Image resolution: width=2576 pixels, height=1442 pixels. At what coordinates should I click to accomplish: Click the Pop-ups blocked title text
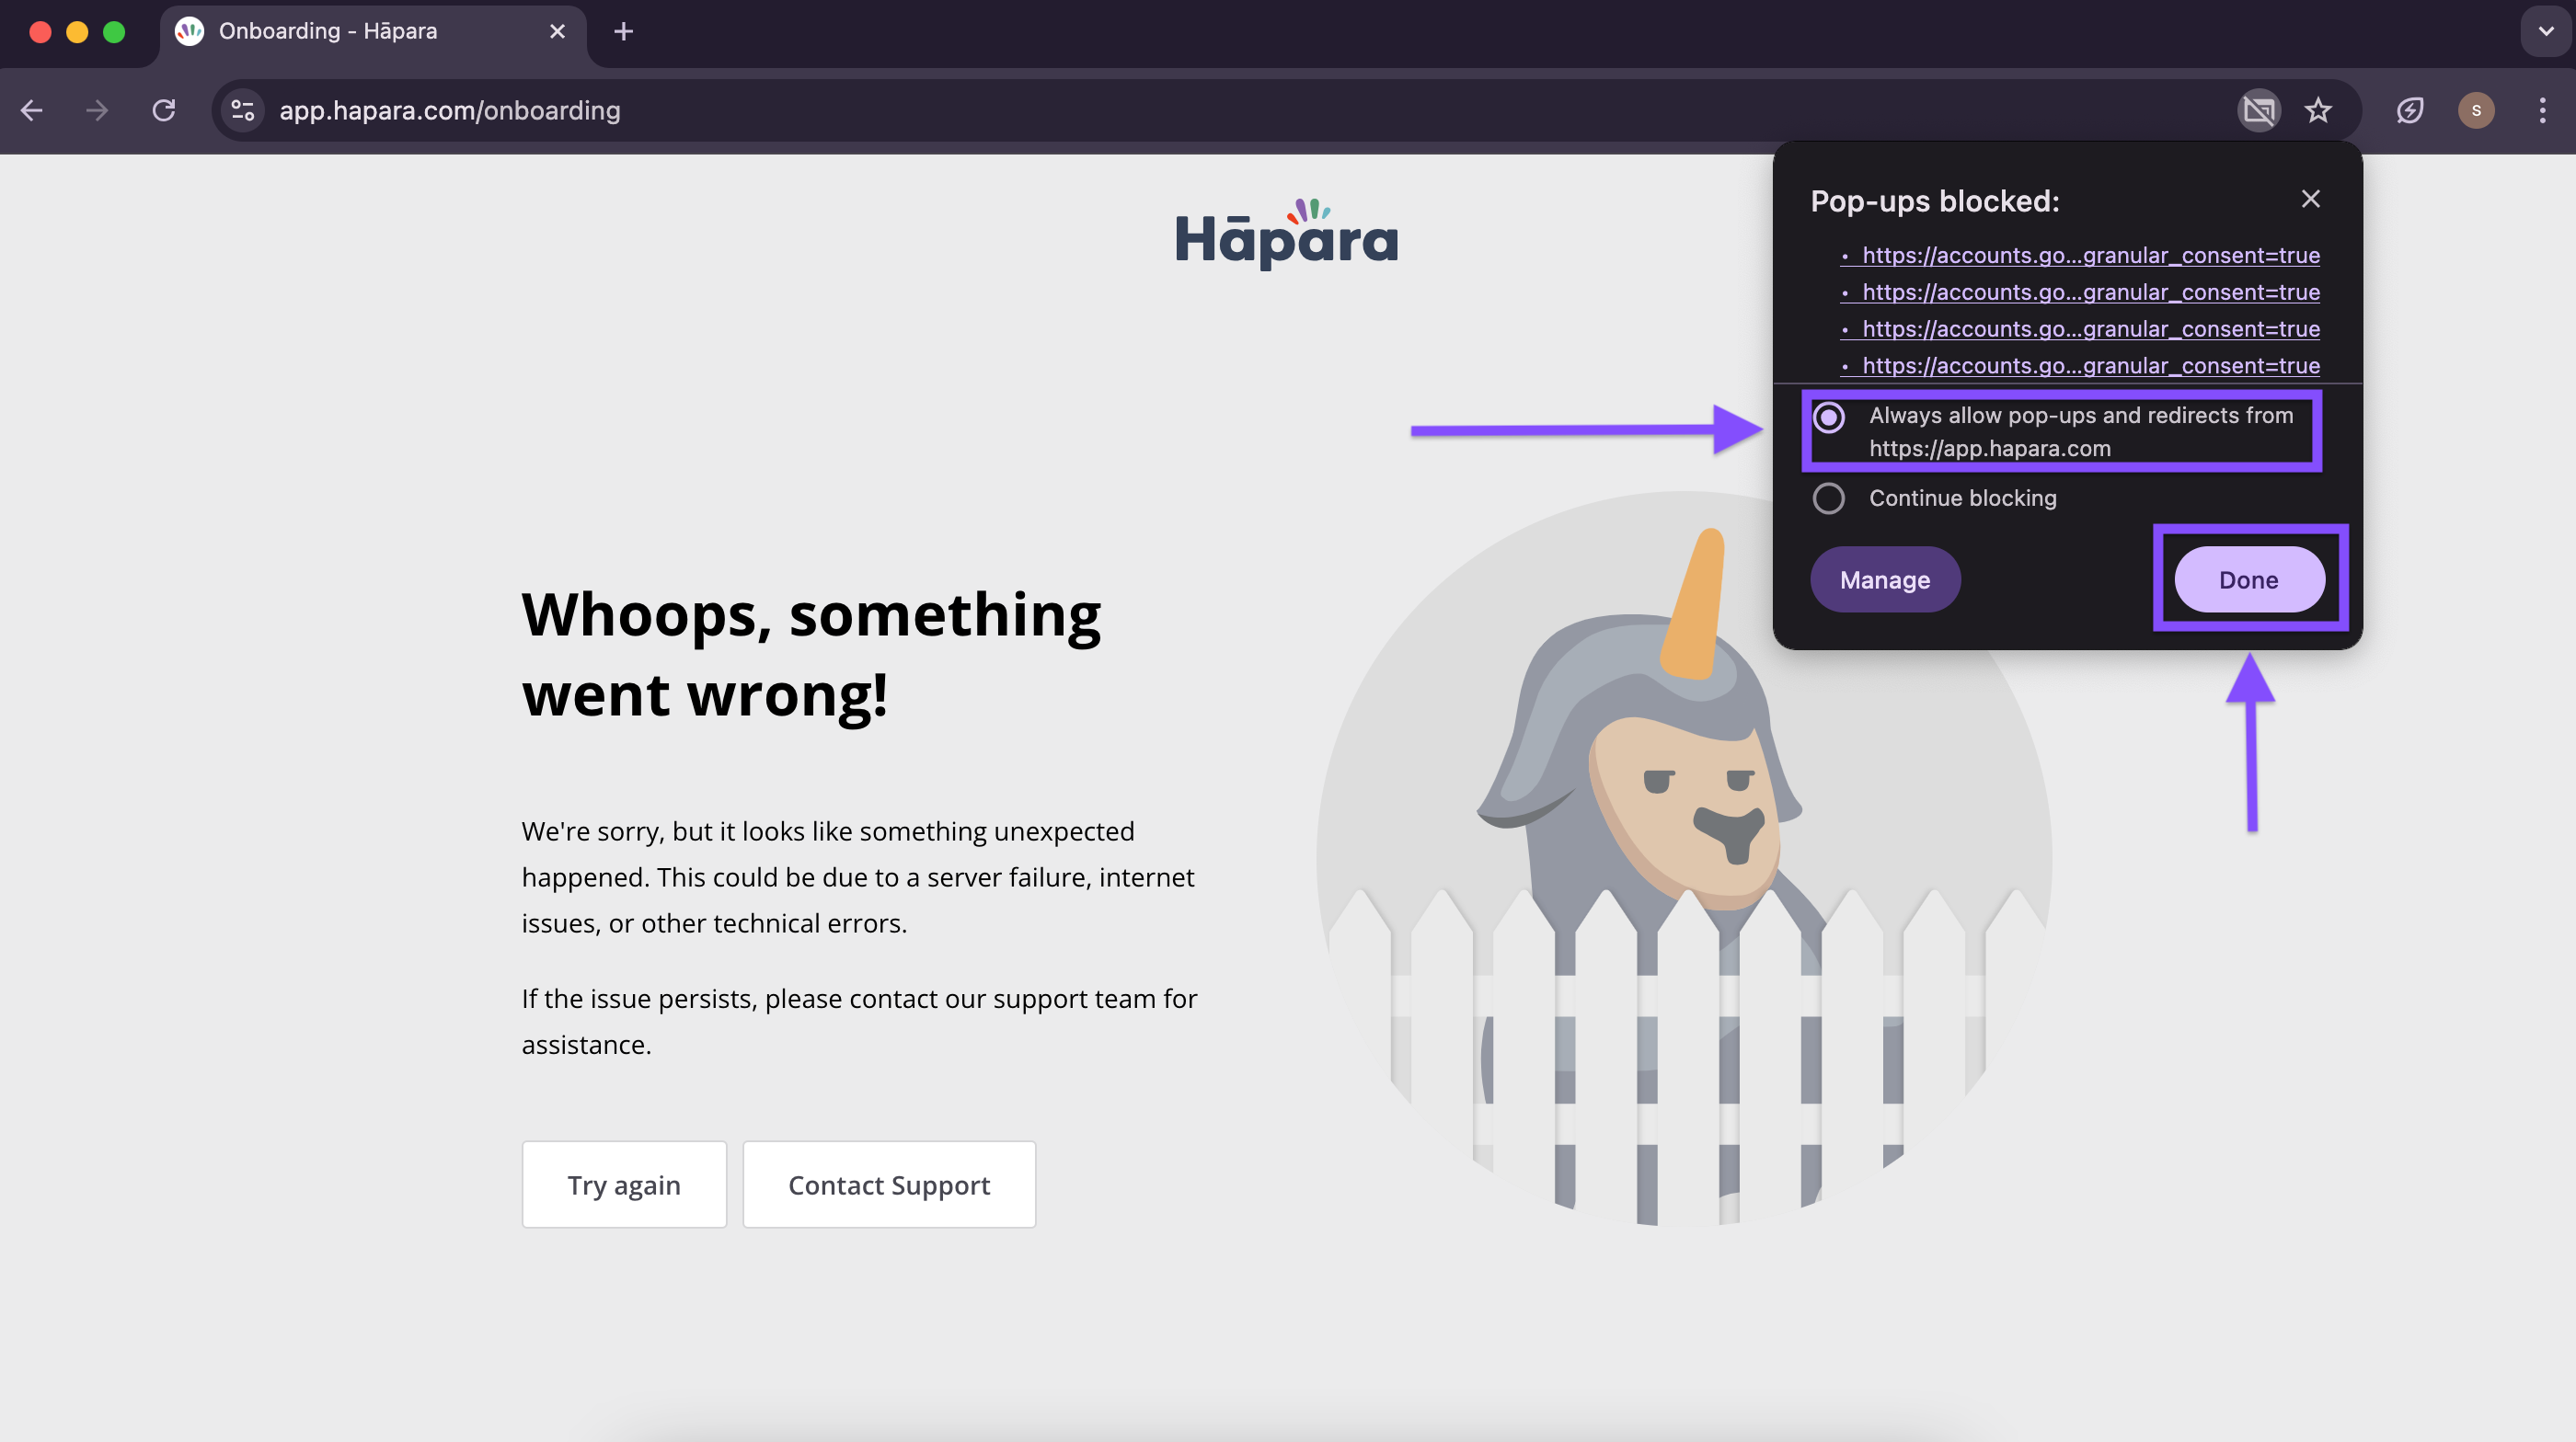pos(1934,200)
